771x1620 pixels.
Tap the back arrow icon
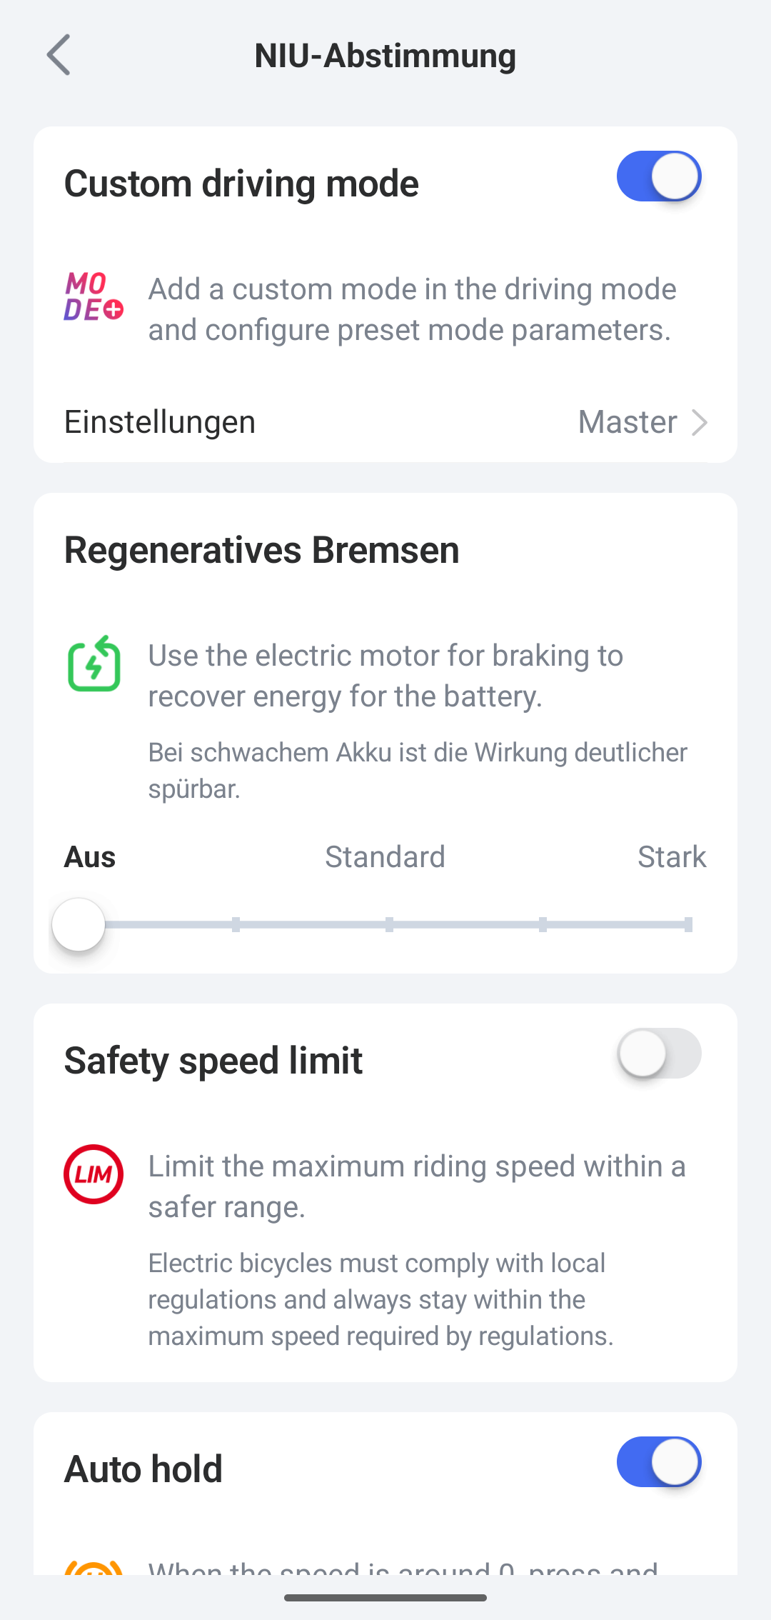point(59,55)
